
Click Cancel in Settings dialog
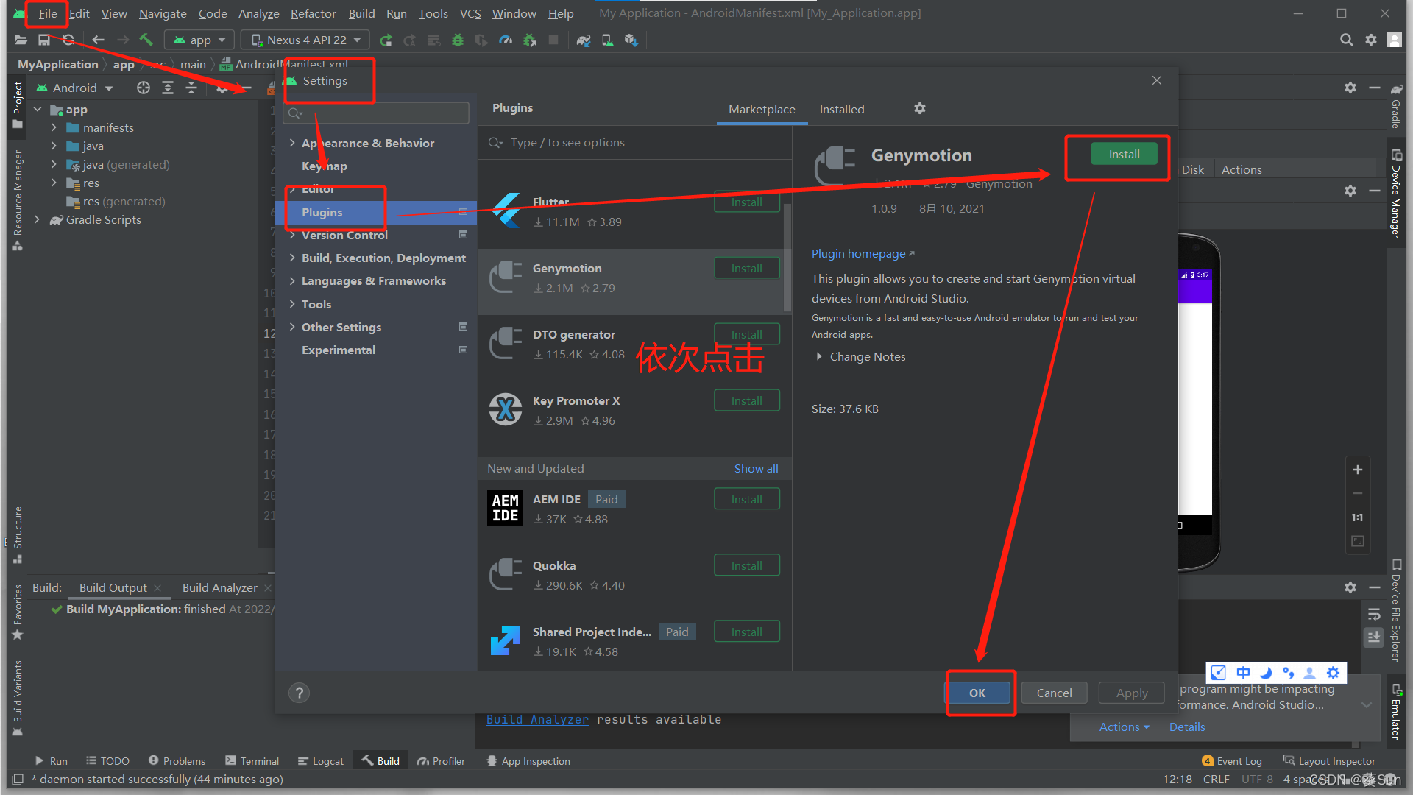tap(1054, 693)
